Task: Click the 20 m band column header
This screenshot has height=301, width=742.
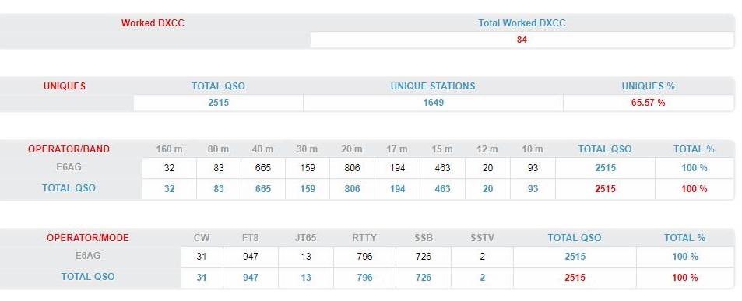Action: pos(352,149)
